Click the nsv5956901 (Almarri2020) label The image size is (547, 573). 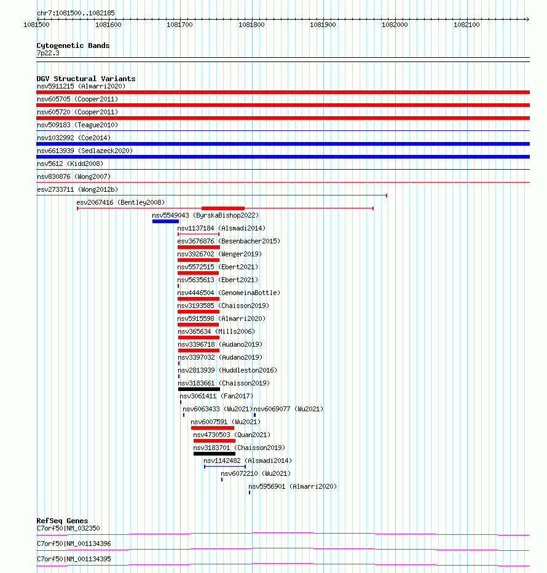pos(293,487)
